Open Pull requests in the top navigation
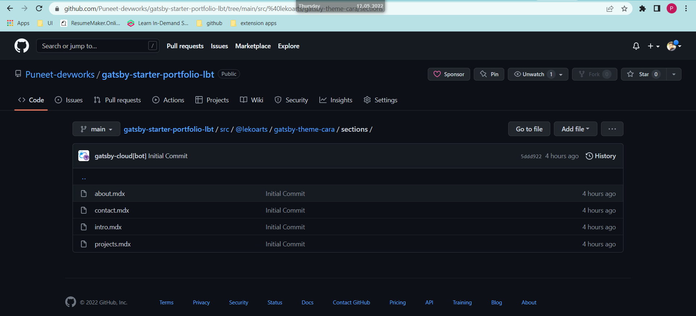Viewport: 696px width, 316px height. pos(185,46)
